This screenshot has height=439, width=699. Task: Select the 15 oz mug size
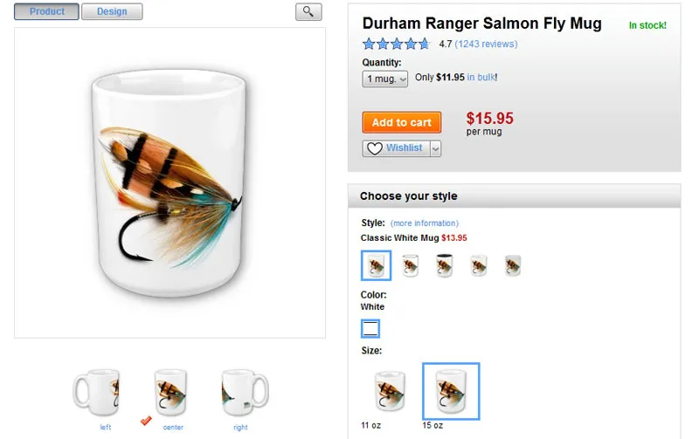tap(451, 391)
